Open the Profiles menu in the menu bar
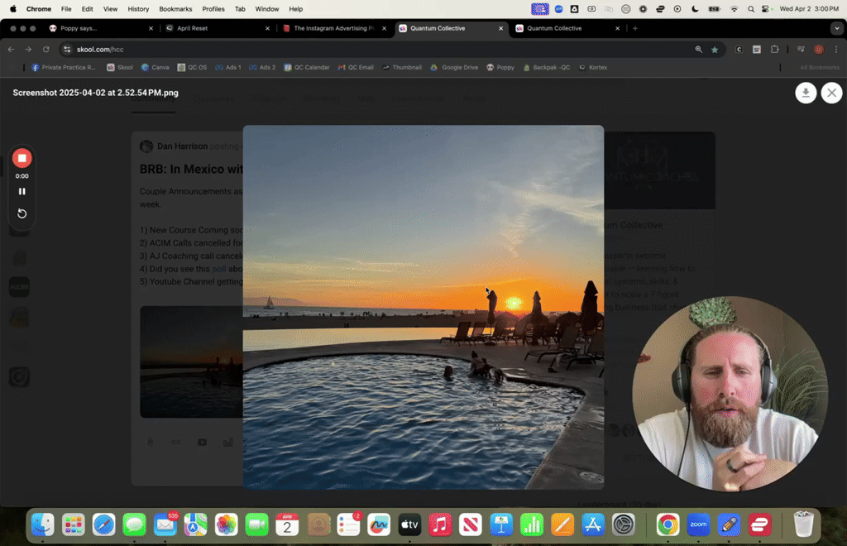Viewport: 847px width, 546px height. point(213,8)
